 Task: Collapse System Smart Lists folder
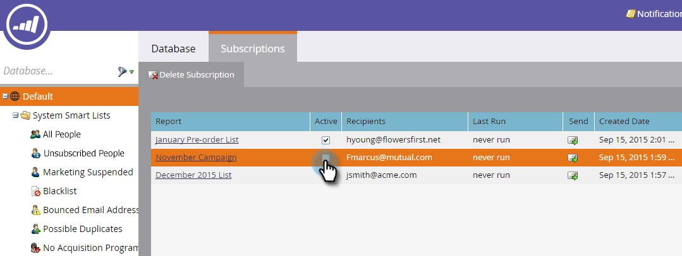tap(16, 115)
